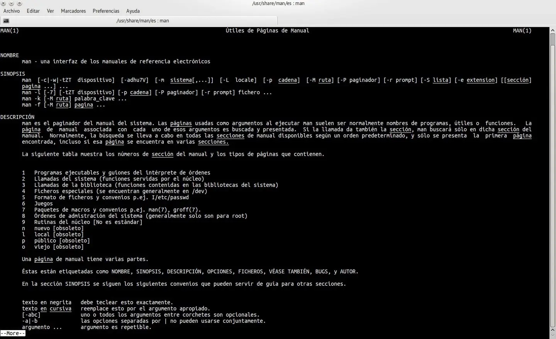556x339 pixels.
Task: Open the Ver menu
Action: pos(50,11)
